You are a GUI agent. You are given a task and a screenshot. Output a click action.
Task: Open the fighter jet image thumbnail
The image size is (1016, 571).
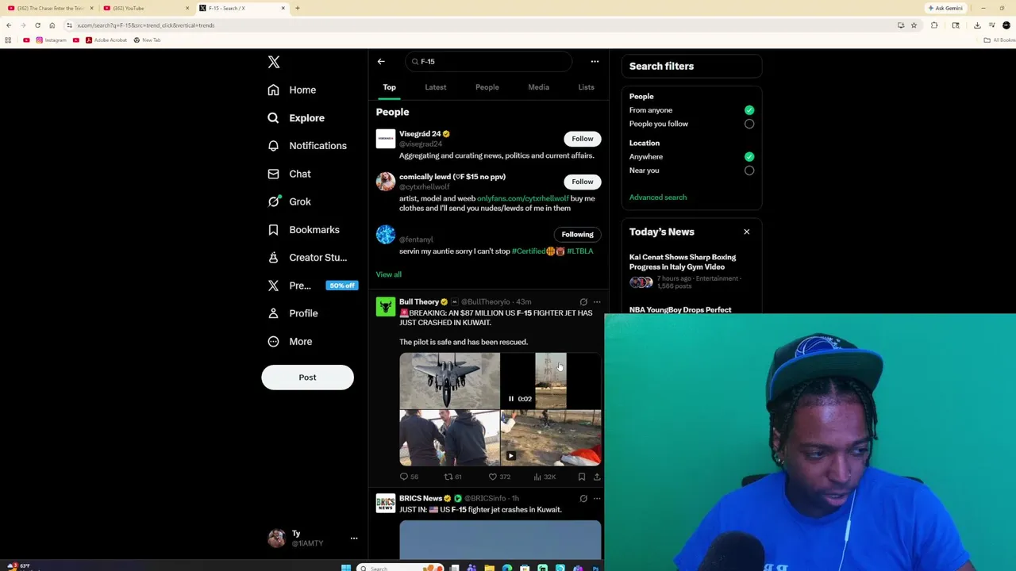pos(449,381)
